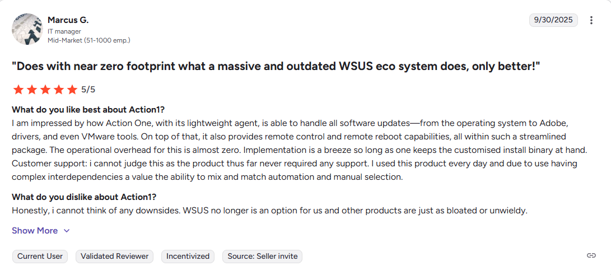Open reviewer name Marcus G.
Image resolution: width=611 pixels, height=275 pixels.
click(68, 20)
